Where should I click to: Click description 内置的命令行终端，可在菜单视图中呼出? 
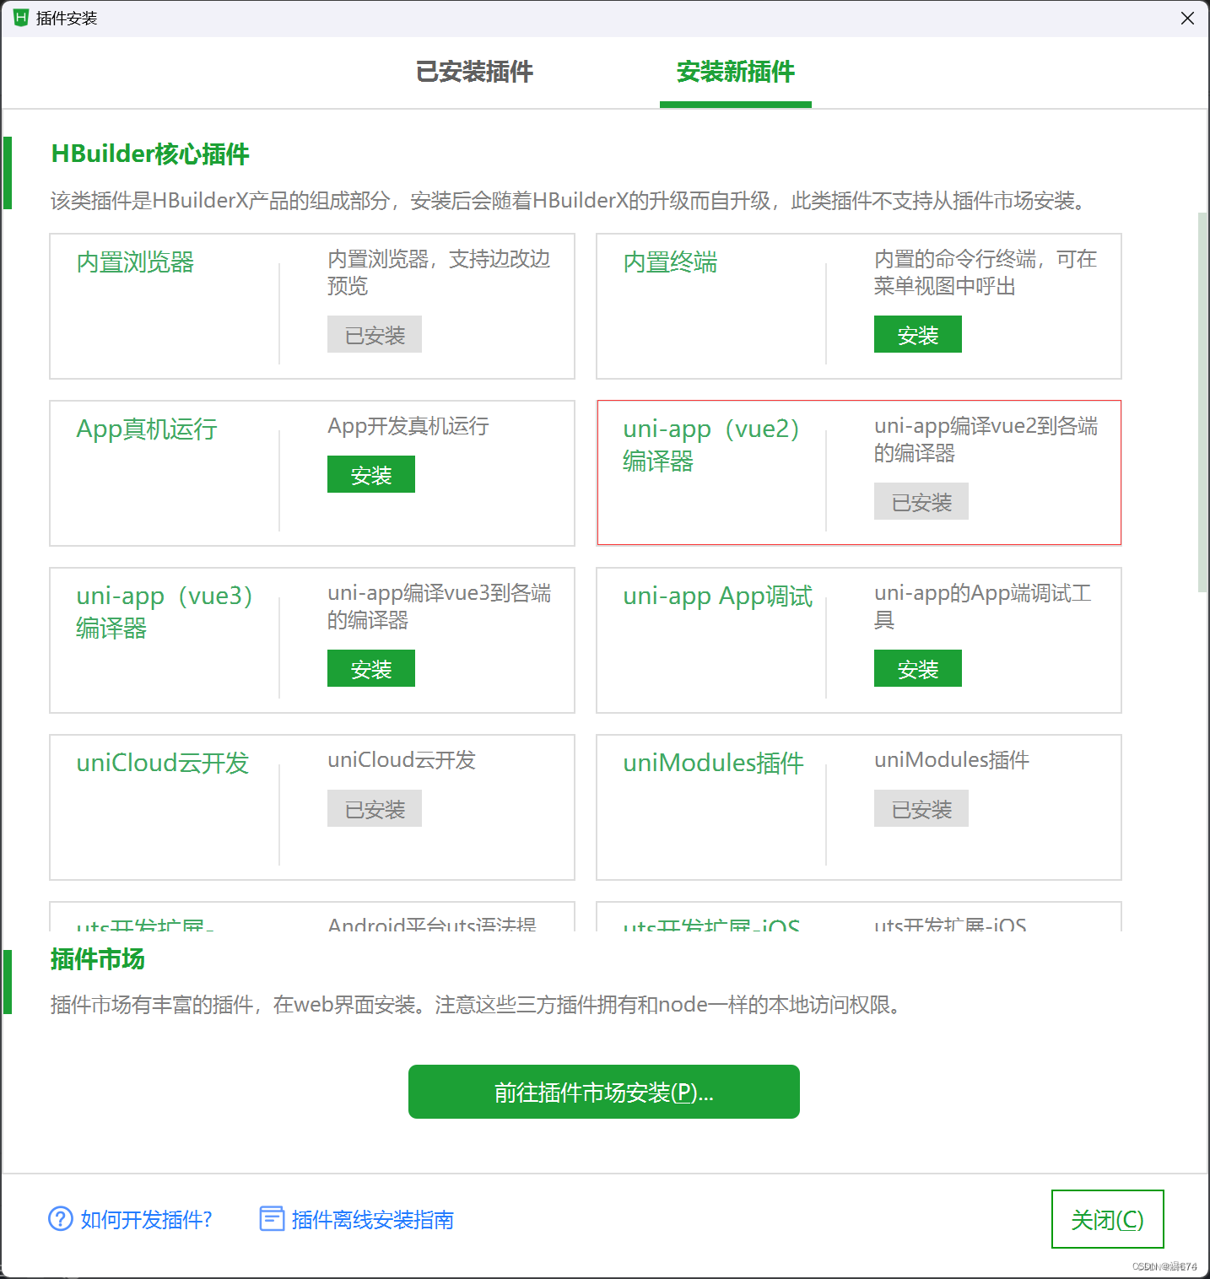[x=986, y=273]
